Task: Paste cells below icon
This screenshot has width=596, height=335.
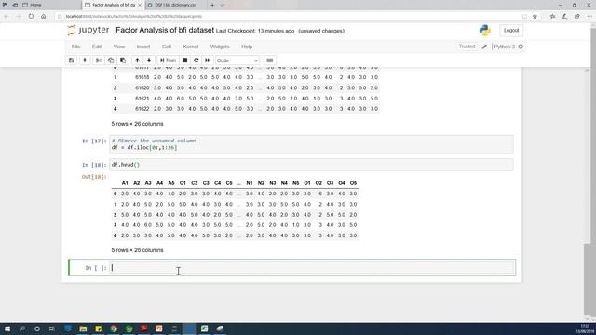Action: (x=123, y=60)
